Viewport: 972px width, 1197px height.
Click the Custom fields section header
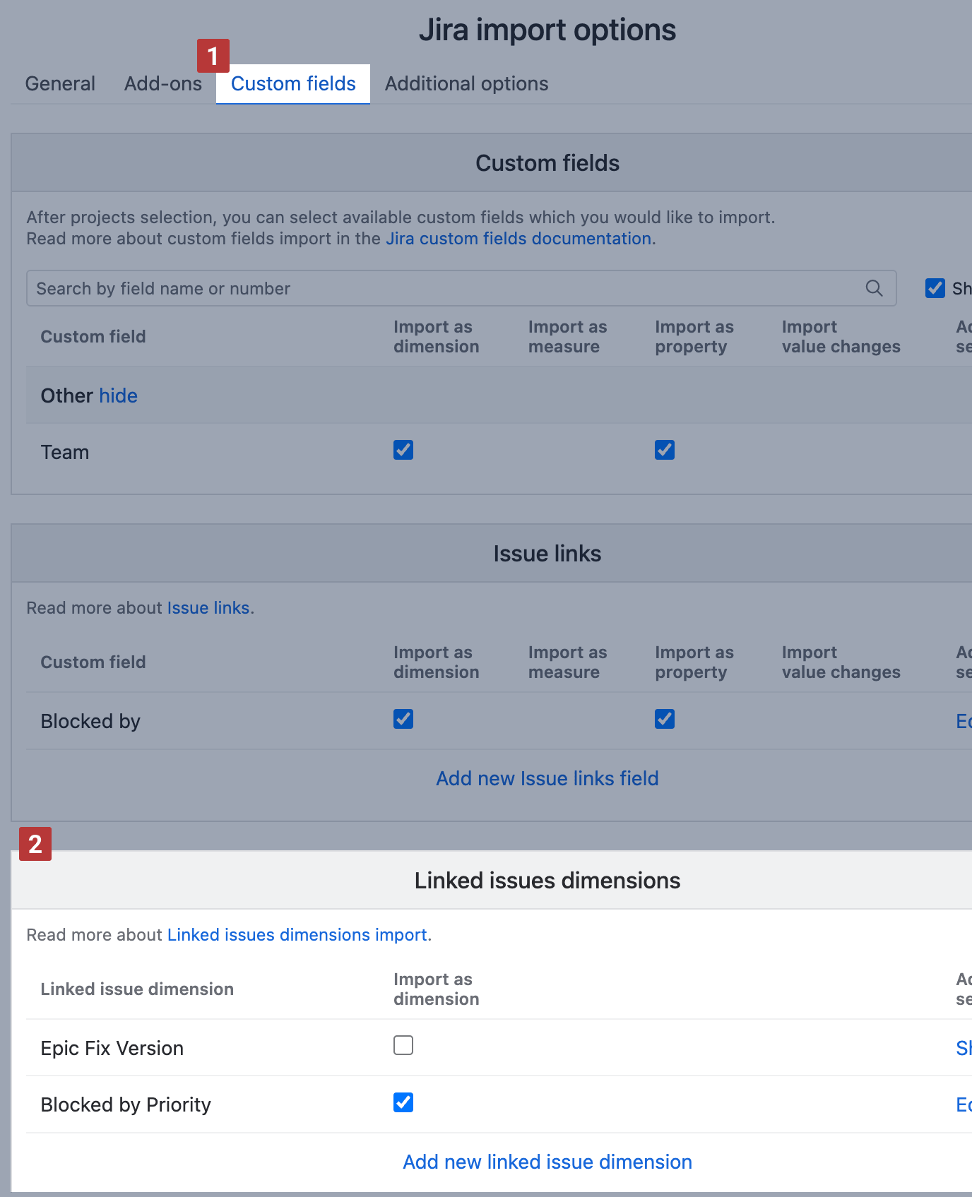pos(547,163)
